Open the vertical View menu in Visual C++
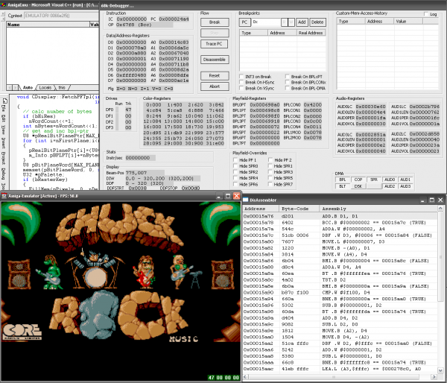The width and height of the screenshot is (447, 383). [x=4, y=130]
